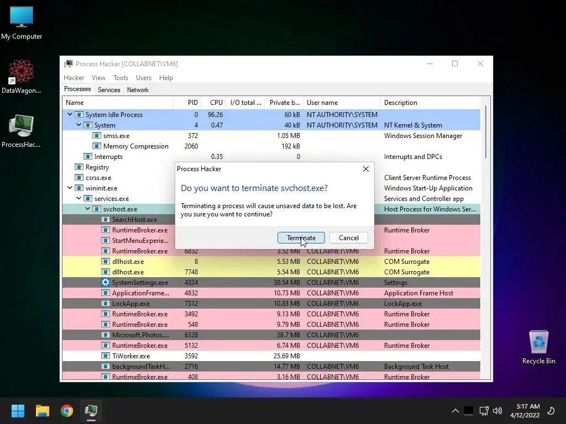Collapse the System process node
This screenshot has height=424, width=566.
(78, 125)
